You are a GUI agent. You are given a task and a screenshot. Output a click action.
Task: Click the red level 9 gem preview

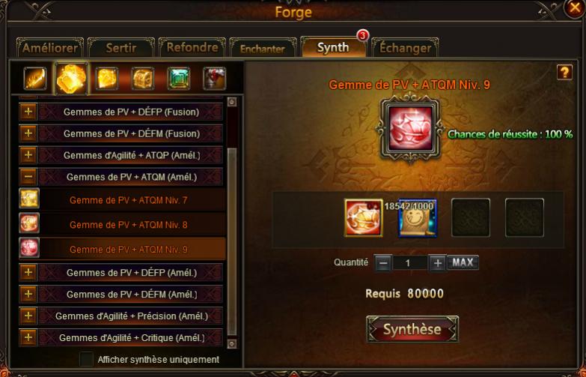(x=410, y=127)
